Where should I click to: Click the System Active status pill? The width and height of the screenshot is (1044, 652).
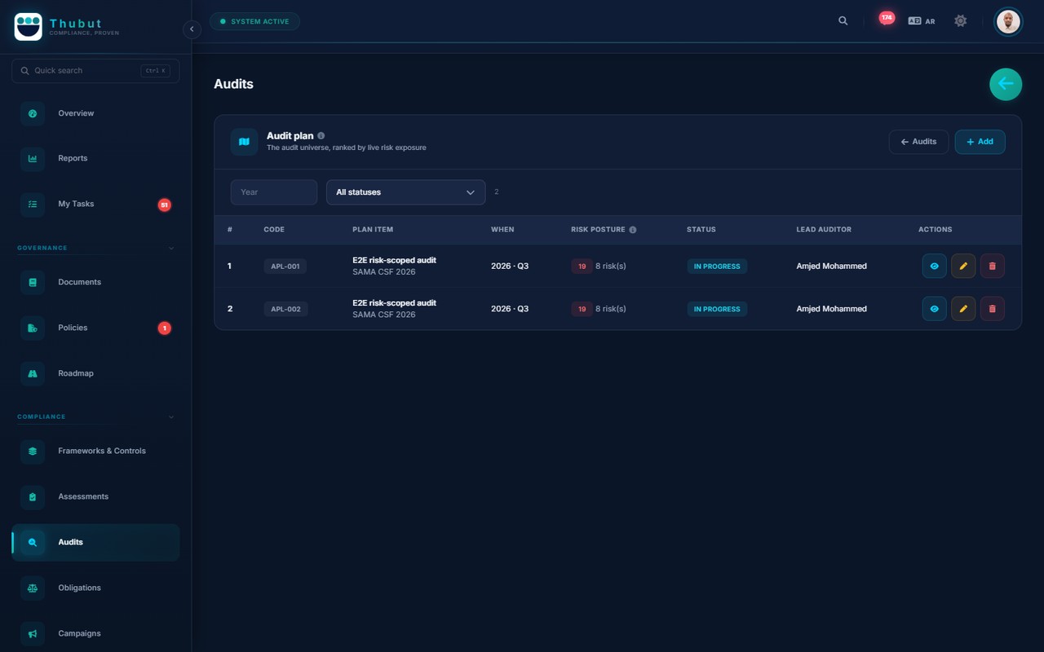click(x=254, y=21)
